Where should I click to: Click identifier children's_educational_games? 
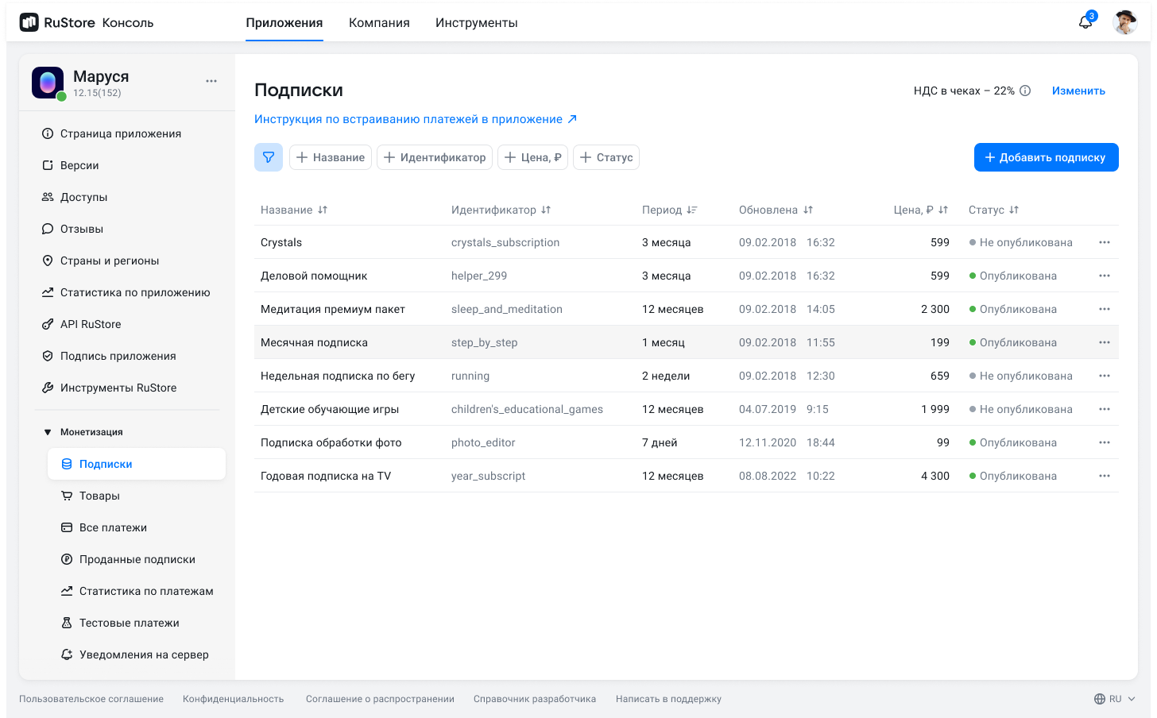(527, 409)
